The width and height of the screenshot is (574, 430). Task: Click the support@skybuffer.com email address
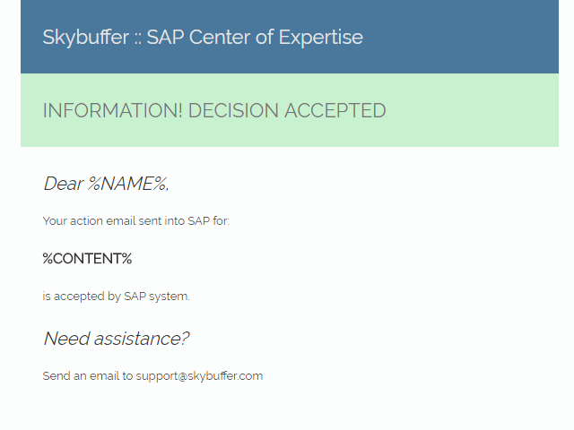[199, 376]
